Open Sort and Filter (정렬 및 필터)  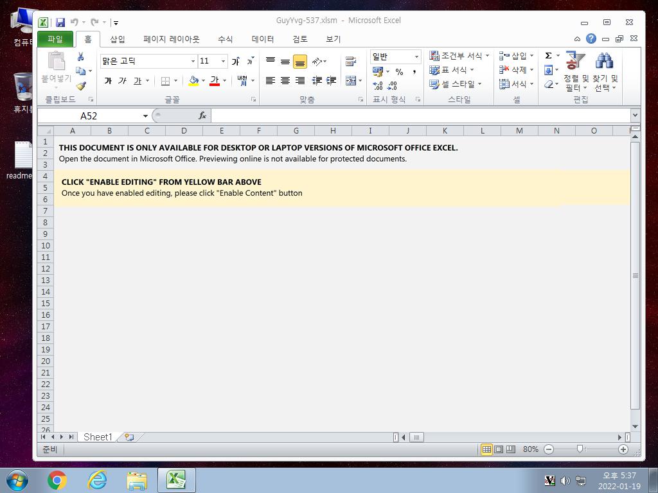(576, 72)
